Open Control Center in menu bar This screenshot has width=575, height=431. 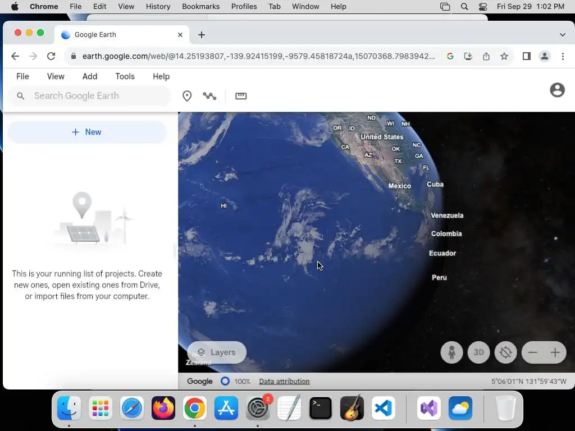pos(482,7)
